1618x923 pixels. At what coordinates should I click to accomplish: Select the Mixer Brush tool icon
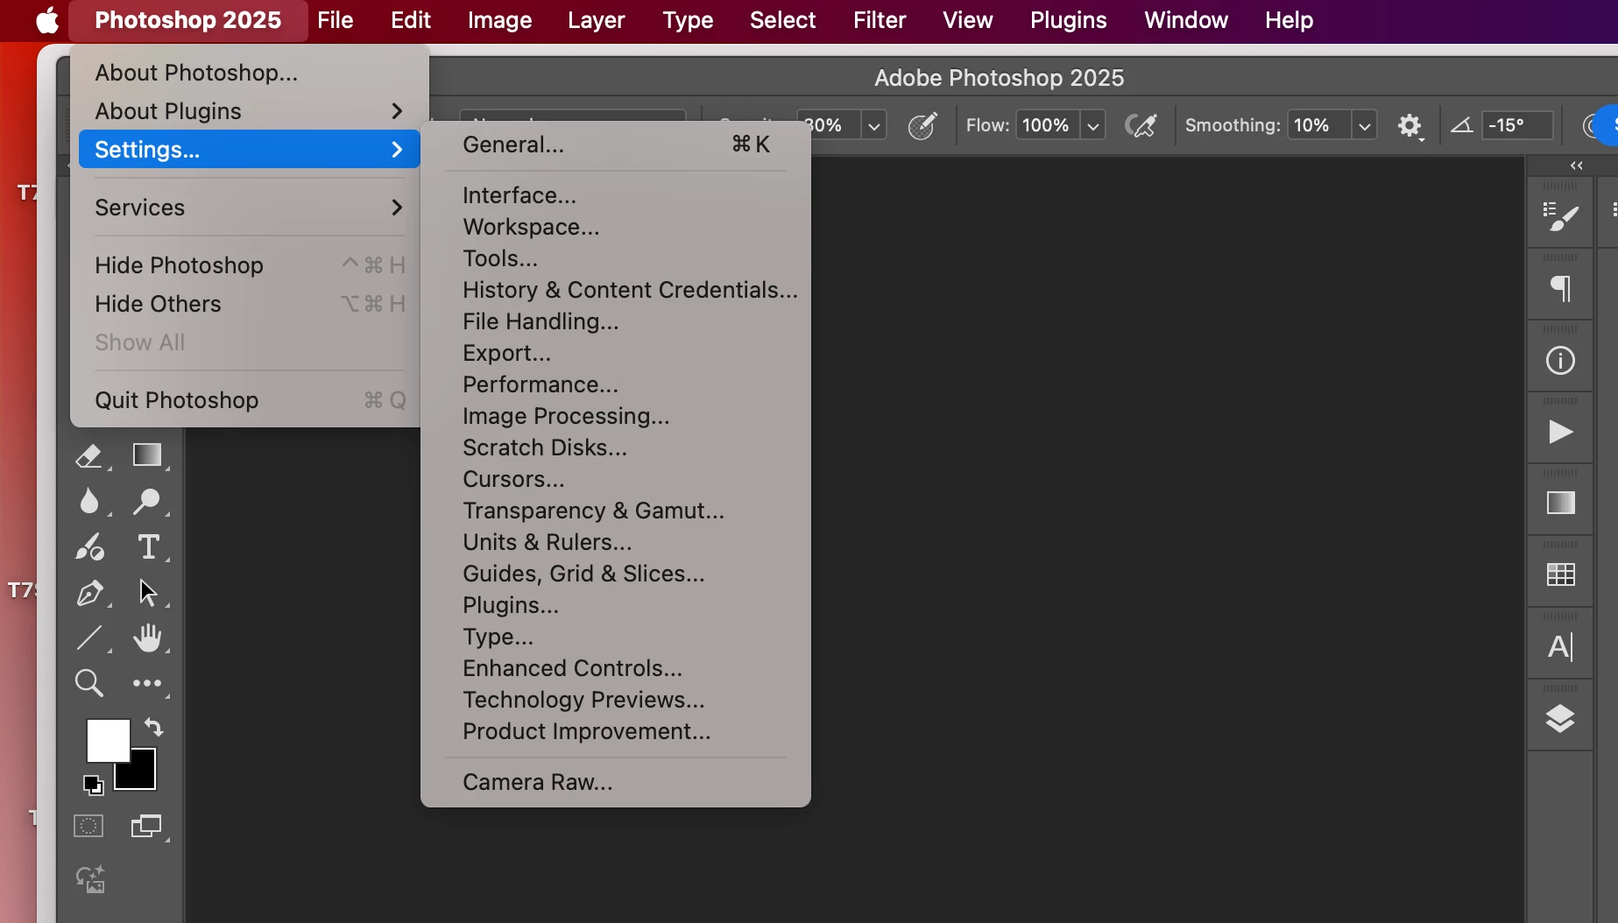pyautogui.click(x=89, y=547)
